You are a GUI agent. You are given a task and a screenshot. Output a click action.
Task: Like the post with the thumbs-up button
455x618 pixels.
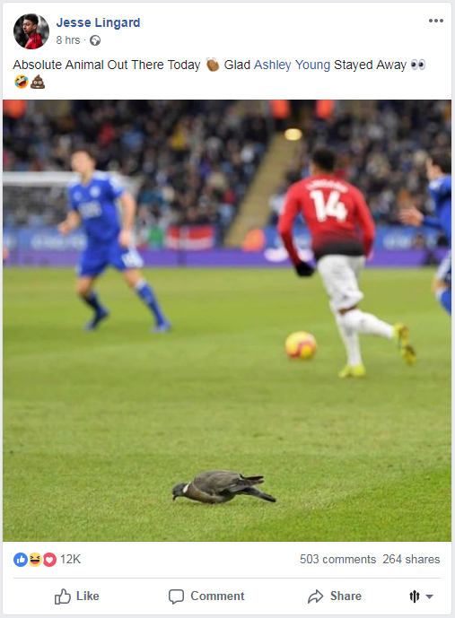(x=77, y=596)
